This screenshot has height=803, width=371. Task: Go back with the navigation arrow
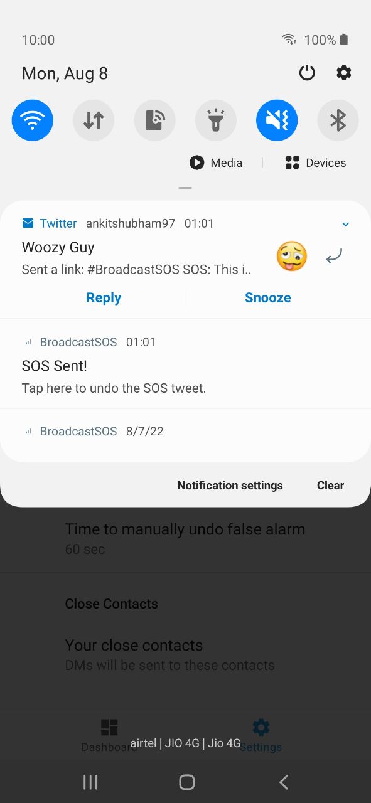point(284,782)
